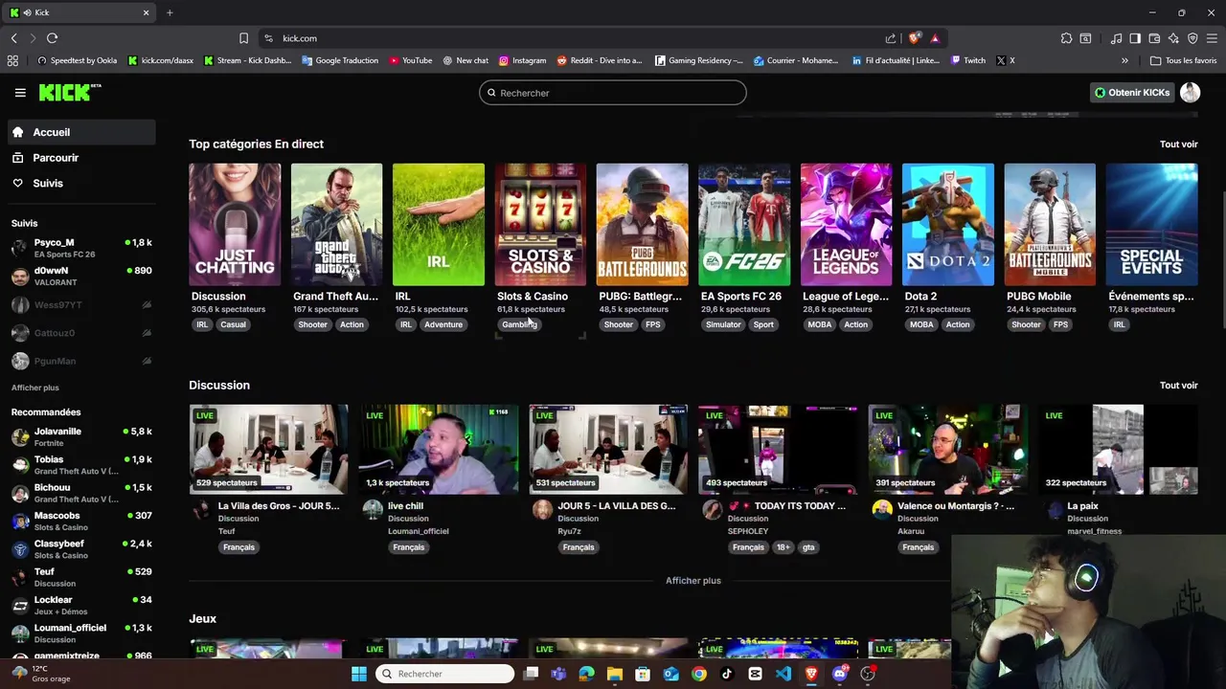Open the share icon in the address bar

pyautogui.click(x=891, y=38)
